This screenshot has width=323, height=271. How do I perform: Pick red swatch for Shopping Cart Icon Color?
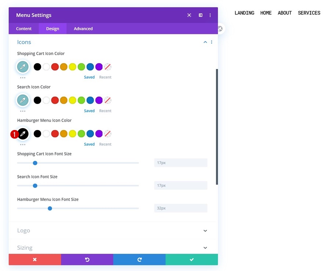click(55, 67)
